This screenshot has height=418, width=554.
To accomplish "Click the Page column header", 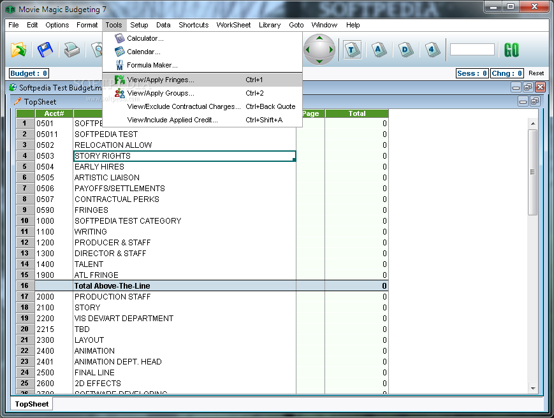I will (x=310, y=113).
